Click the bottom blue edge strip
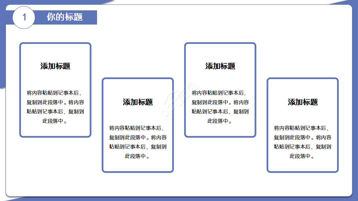358x201 pixels. pos(179,199)
